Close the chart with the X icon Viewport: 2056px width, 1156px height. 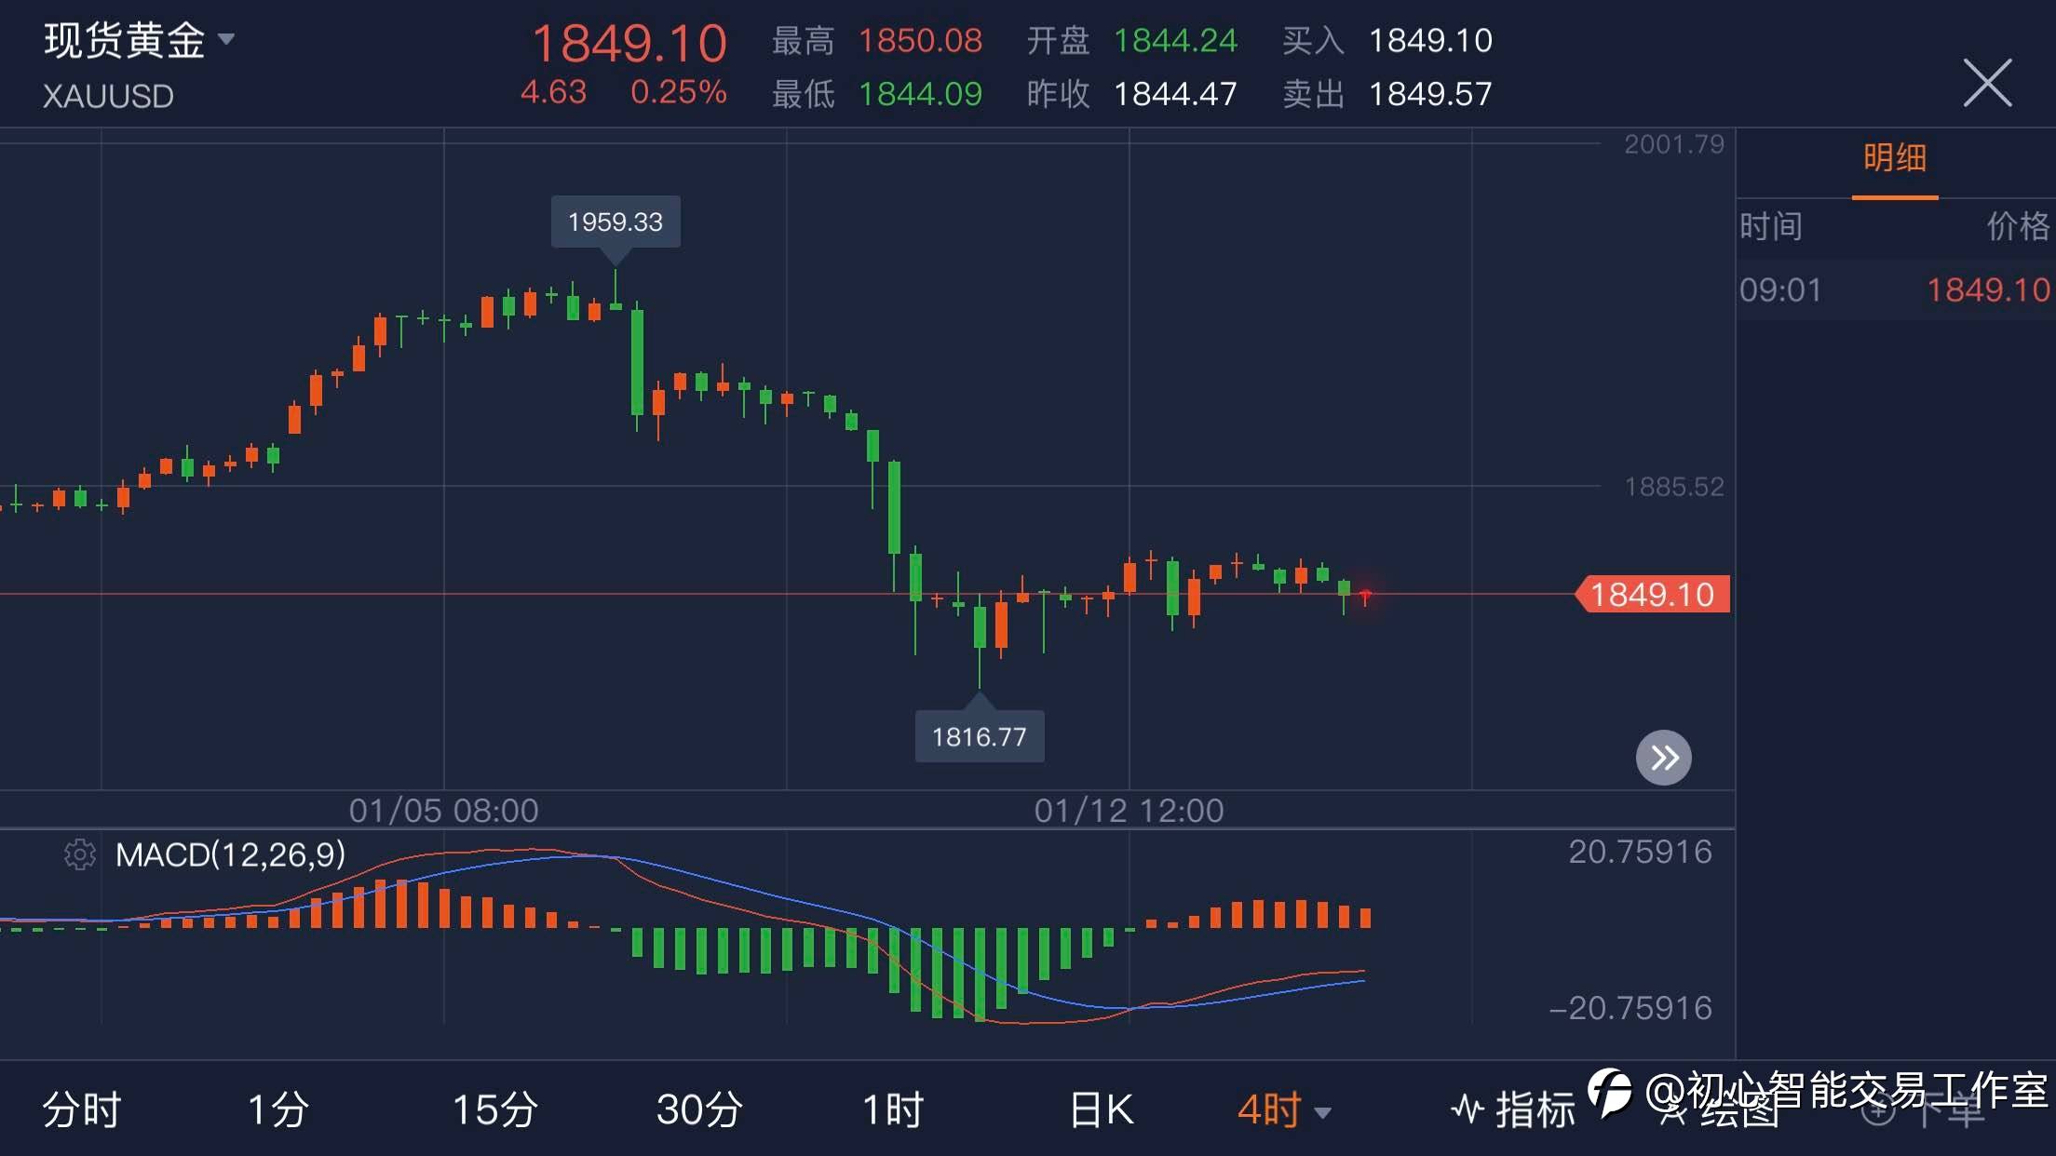(x=1987, y=83)
